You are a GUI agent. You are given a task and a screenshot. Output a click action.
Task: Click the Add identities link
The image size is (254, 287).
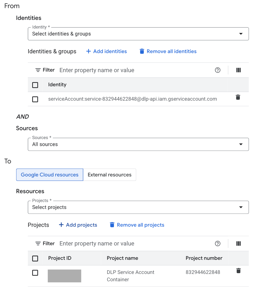106,51
